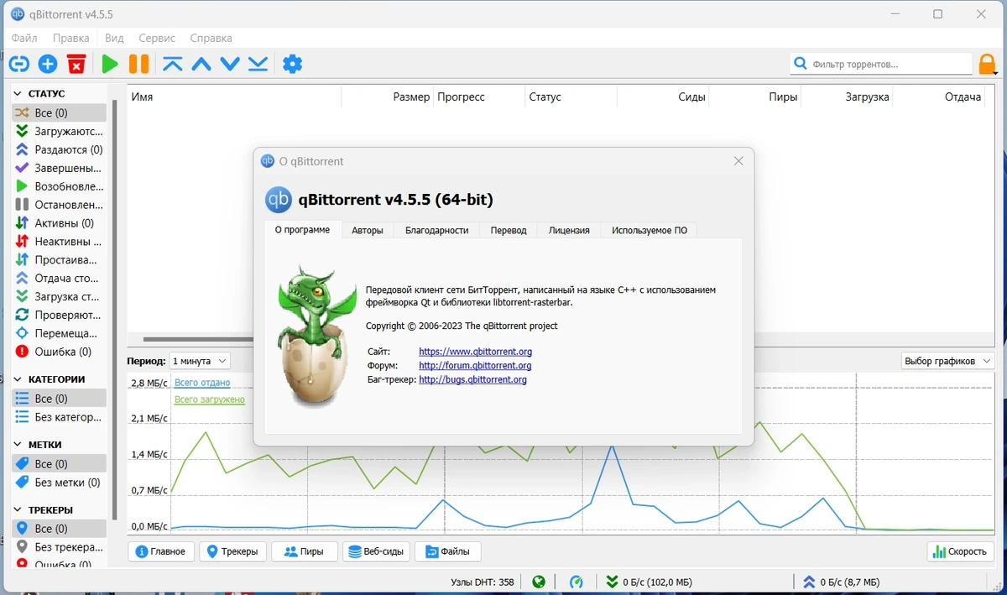
Task: Open the Вид menu
Action: (114, 38)
